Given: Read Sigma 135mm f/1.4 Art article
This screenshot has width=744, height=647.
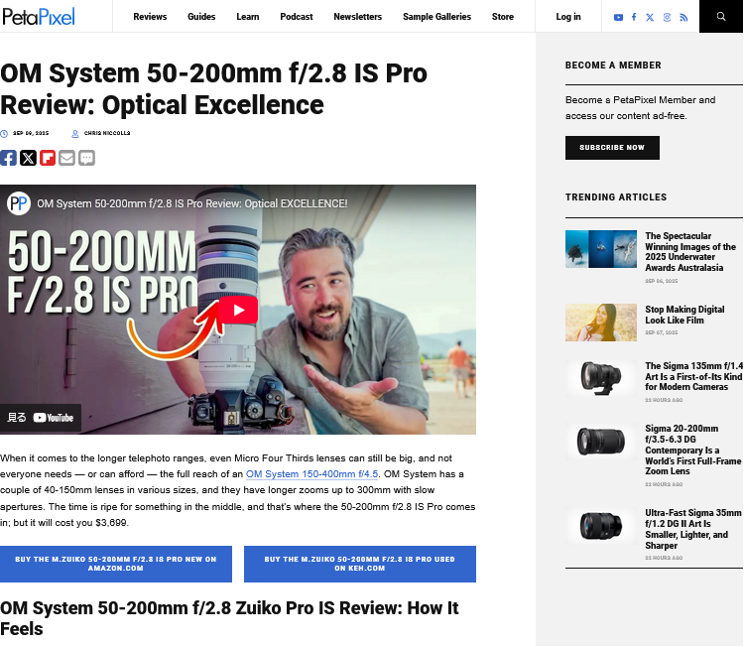Looking at the screenshot, I should [693, 376].
